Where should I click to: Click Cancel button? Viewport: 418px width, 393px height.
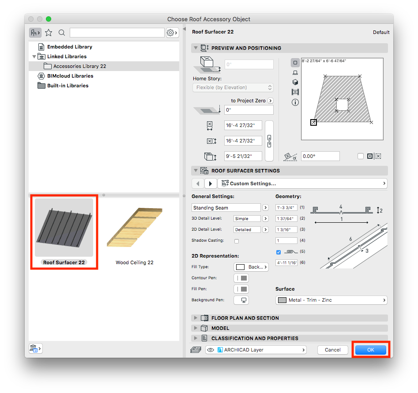[332, 350]
